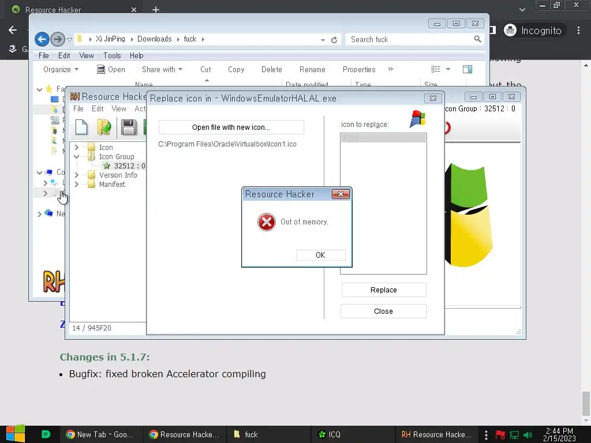591x443 pixels.
Task: Show more Explorer toolbar commands chevron
Action: click(391, 69)
